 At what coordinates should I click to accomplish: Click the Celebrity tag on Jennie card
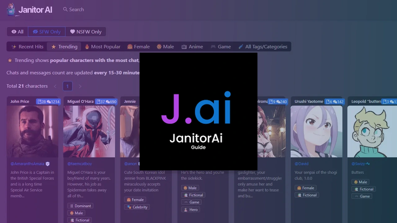[x=137, y=207]
